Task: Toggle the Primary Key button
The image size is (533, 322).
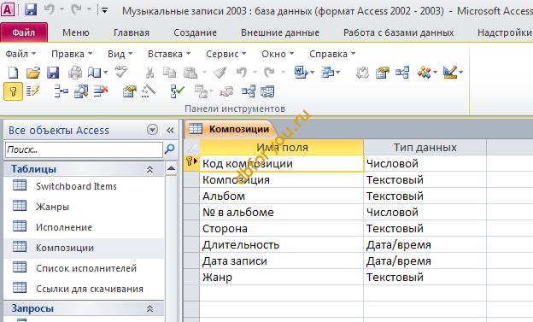Action: (x=14, y=91)
